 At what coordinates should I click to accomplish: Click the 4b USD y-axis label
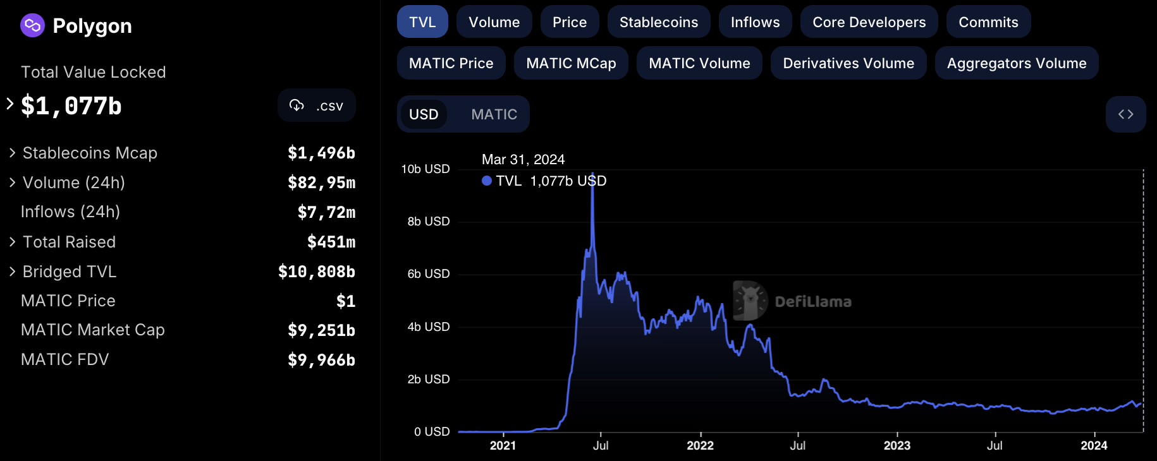429,326
